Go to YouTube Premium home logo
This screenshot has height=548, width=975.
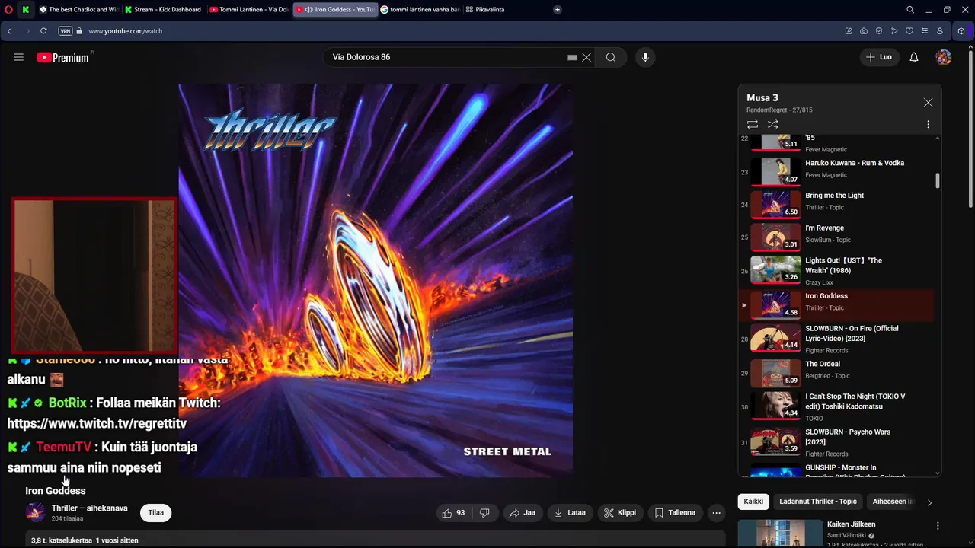63,57
